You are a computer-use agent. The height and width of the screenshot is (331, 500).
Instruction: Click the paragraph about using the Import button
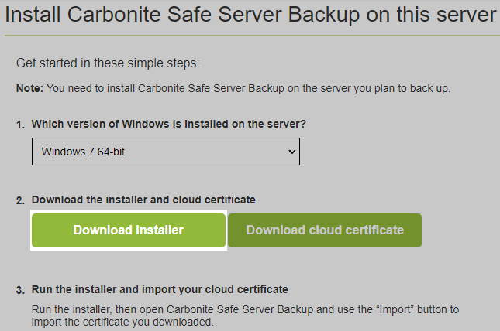click(x=245, y=316)
